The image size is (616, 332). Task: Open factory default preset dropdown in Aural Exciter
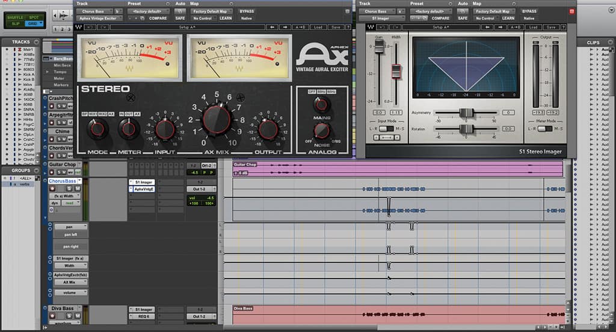[147, 11]
